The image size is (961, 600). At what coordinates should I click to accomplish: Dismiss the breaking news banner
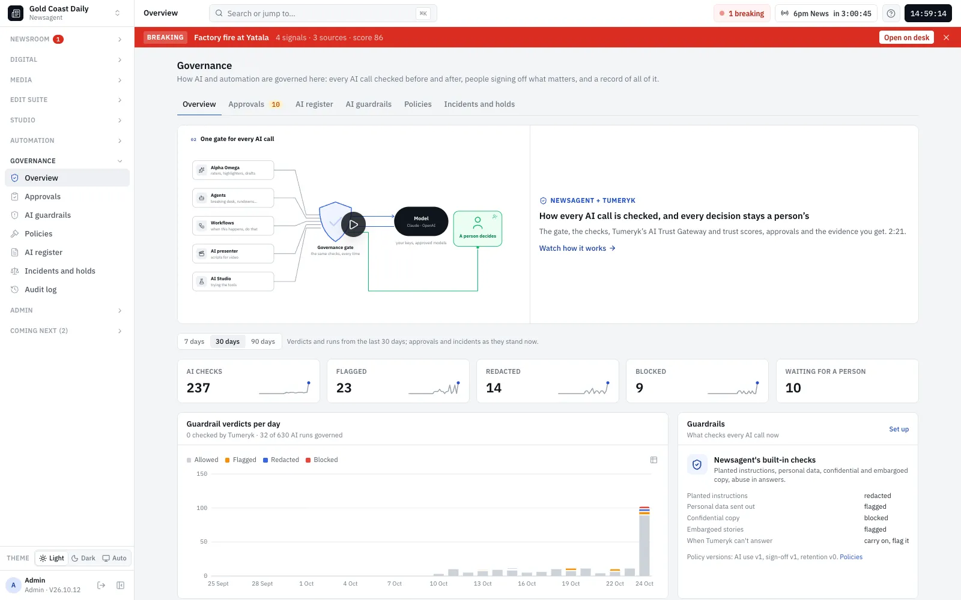[x=947, y=37]
